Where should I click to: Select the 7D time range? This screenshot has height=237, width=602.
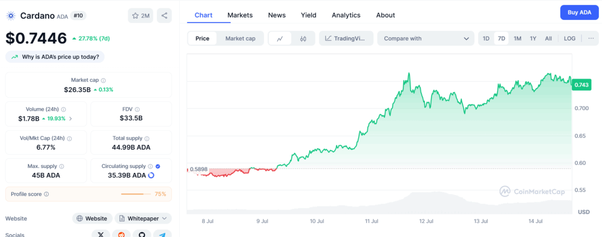(501, 39)
